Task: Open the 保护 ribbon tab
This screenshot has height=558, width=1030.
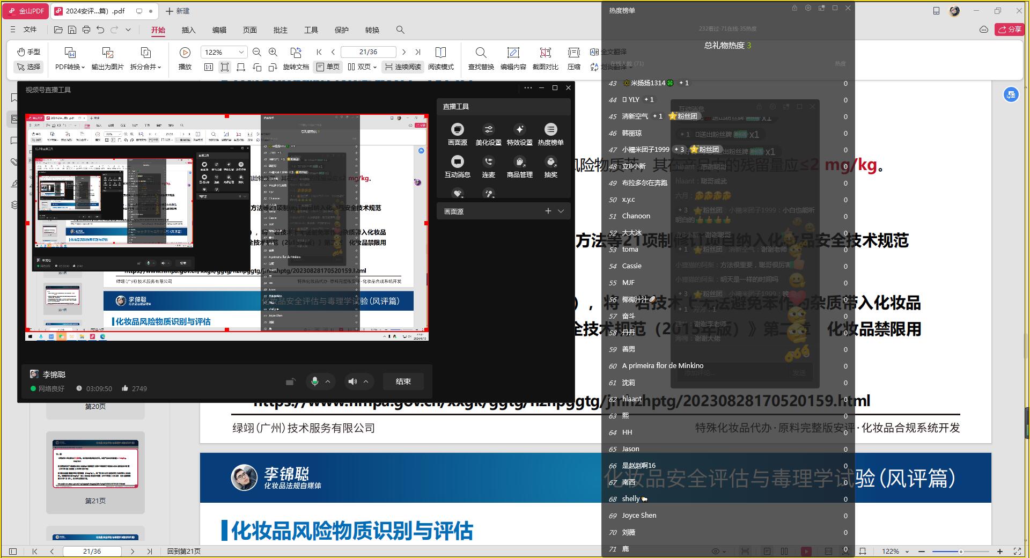Action: pyautogui.click(x=341, y=30)
